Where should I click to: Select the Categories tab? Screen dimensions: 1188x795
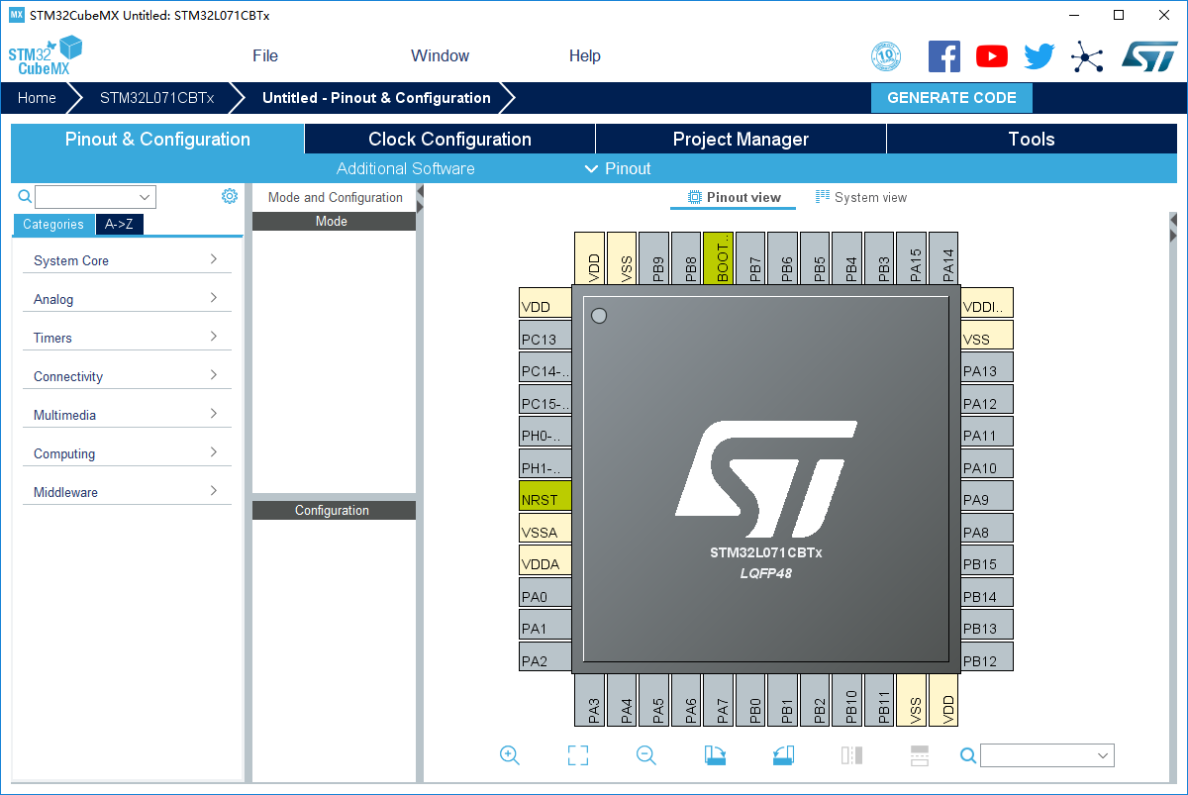click(53, 224)
